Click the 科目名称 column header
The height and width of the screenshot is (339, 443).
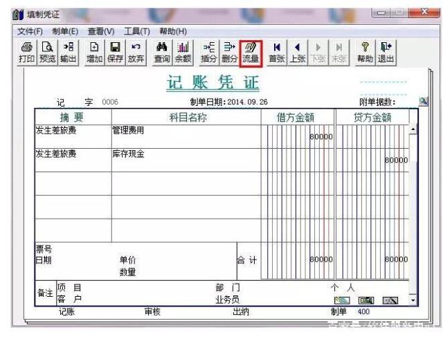click(x=186, y=117)
